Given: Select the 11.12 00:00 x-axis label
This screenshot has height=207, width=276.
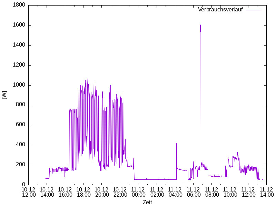Looking at the screenshot, I should (x=138, y=192).
